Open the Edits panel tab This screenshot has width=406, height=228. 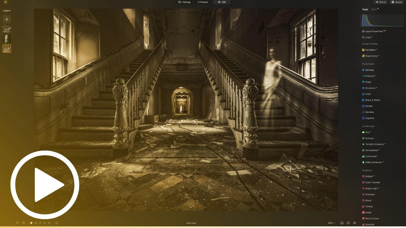tap(373, 9)
